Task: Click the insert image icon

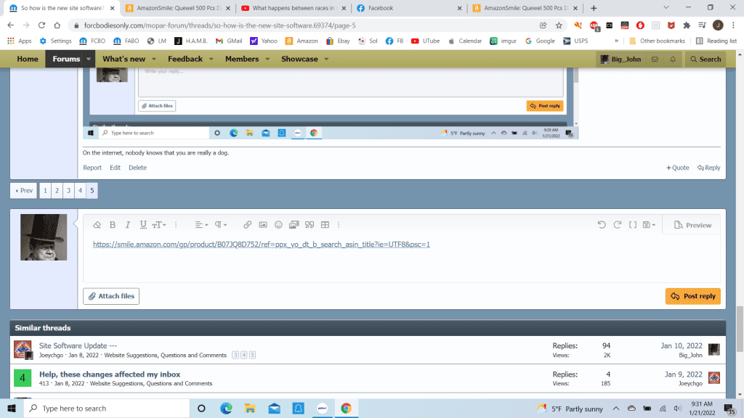Action: 263,225
